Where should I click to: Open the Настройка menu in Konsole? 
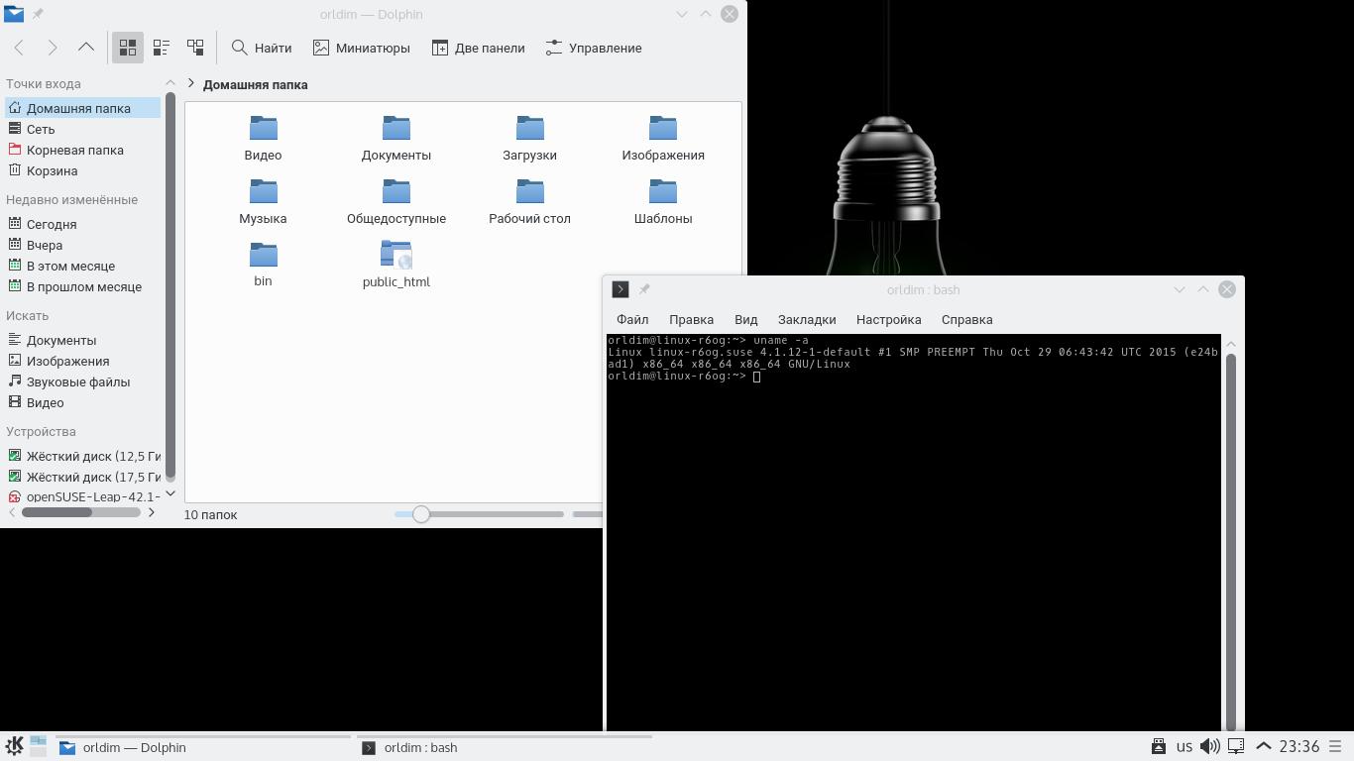[888, 319]
